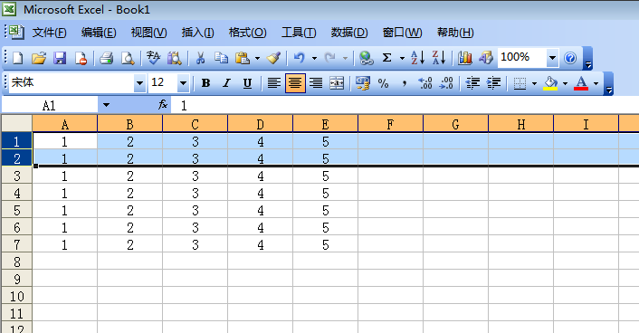
Task: Launch the Chart Wizard icon
Action: pyautogui.click(x=464, y=58)
